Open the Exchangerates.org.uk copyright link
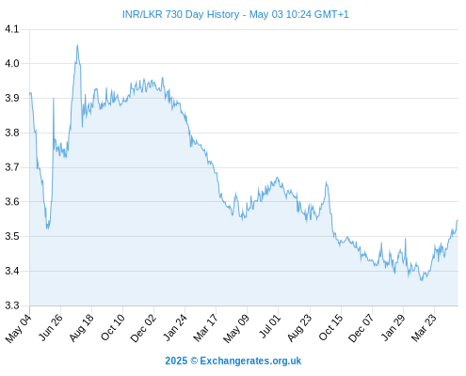The width and height of the screenshot is (466, 376). [x=233, y=361]
